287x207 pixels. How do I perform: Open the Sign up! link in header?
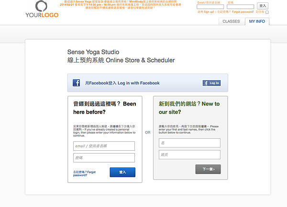pos(206,12)
